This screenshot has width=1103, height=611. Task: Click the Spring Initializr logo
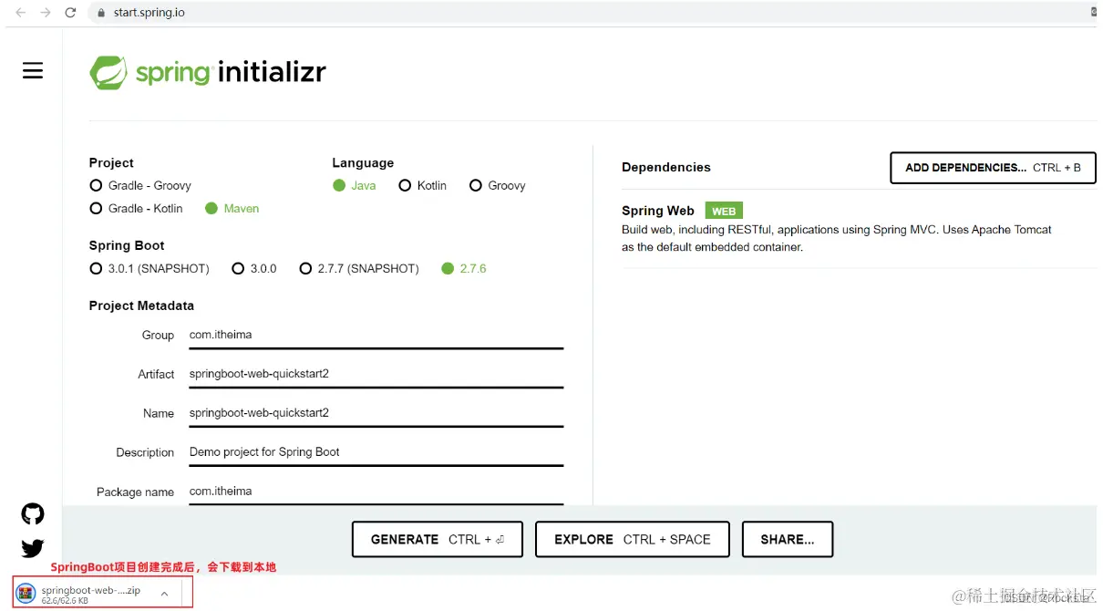tap(208, 73)
